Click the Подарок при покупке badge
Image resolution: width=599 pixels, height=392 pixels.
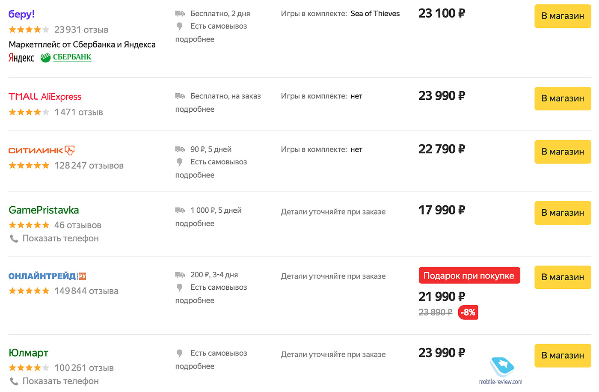click(469, 276)
